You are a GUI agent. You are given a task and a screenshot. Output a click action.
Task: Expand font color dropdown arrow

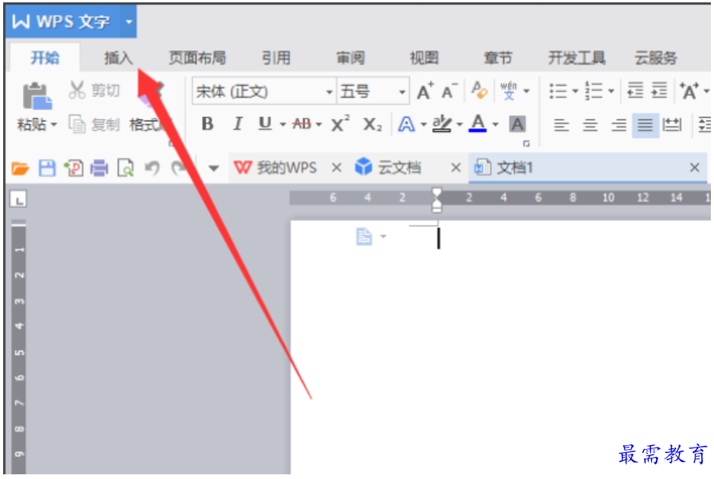495,124
